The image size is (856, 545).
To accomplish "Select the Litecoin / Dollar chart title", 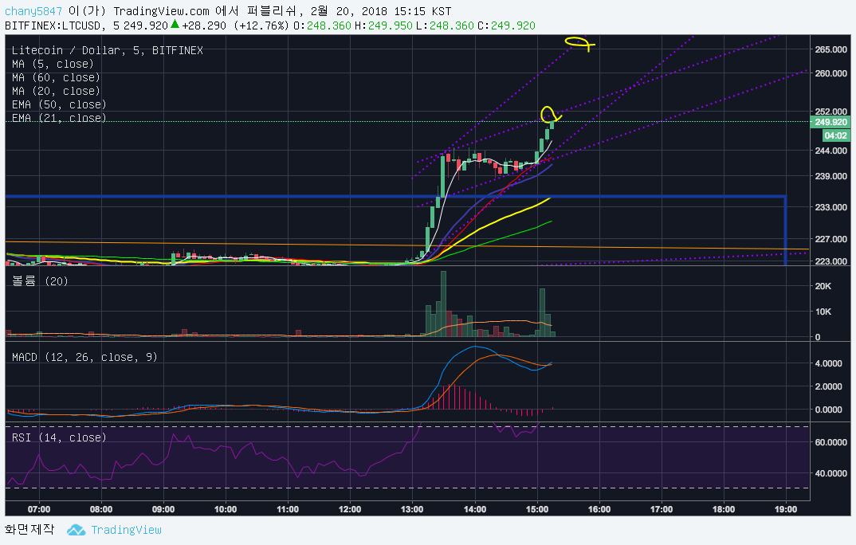I will coord(107,50).
